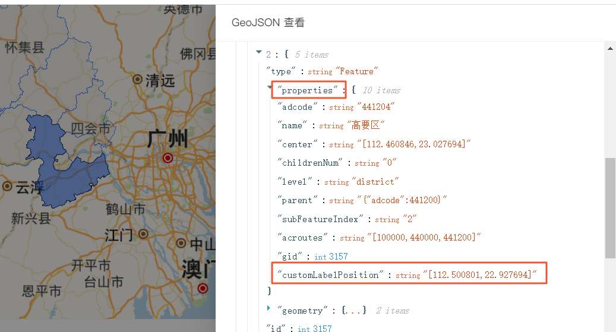Click the "acroutes" array value
Screen dimensions: 616x332
click(x=424, y=238)
